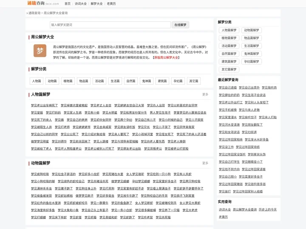
Task: Open sidebar 活动篇解梦 button
Action: 229,46
